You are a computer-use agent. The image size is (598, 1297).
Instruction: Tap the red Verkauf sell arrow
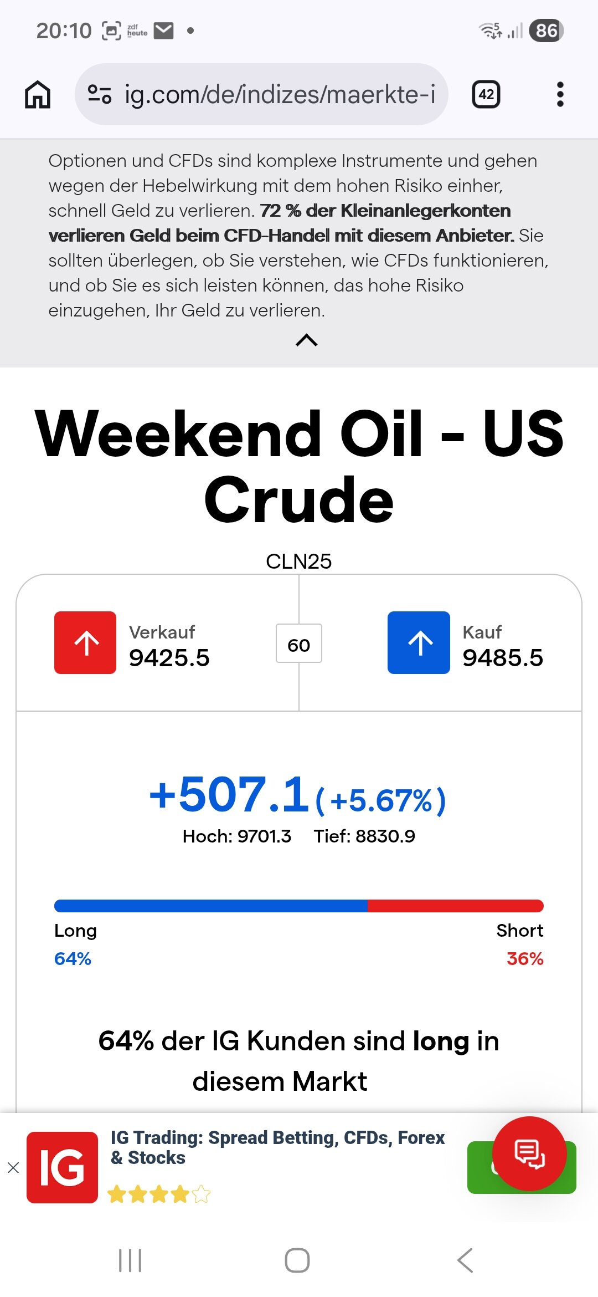pos(85,643)
